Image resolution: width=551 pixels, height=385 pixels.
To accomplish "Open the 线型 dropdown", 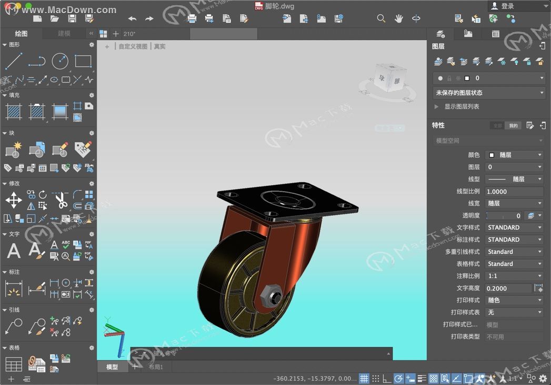I will click(x=514, y=179).
